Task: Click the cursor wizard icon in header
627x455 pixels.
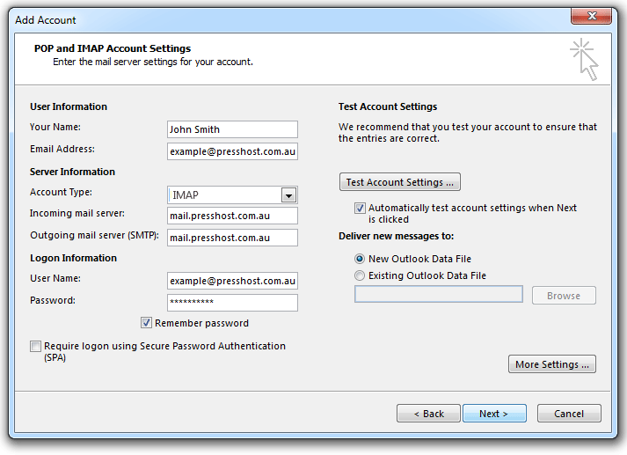Action: pos(584,59)
